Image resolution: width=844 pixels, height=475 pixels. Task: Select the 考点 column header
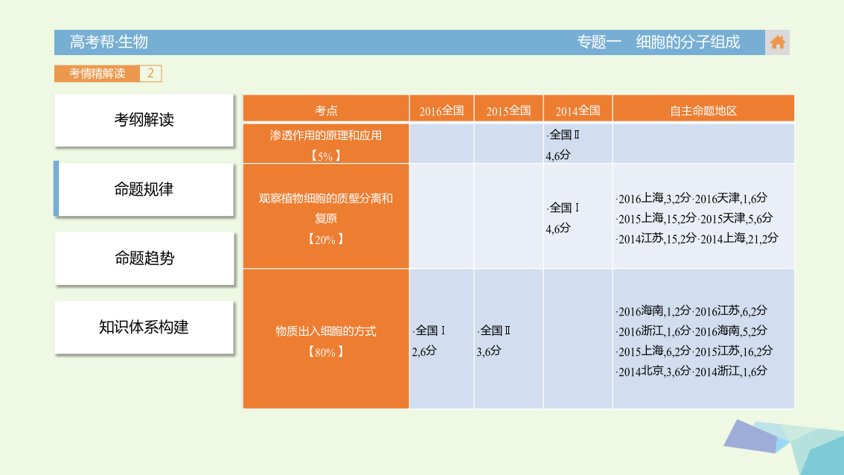pyautogui.click(x=326, y=109)
